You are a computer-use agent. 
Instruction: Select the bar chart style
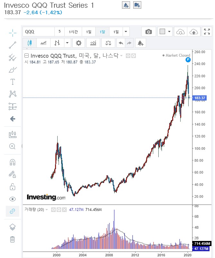57,43
